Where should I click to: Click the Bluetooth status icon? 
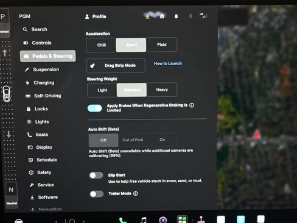click(x=190, y=16)
